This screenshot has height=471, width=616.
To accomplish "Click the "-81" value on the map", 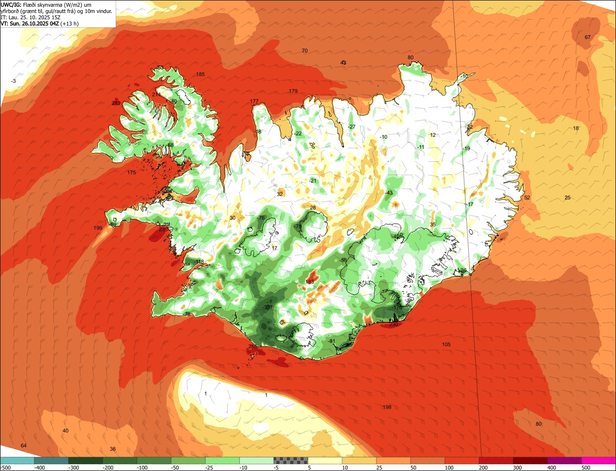I will [331, 341].
